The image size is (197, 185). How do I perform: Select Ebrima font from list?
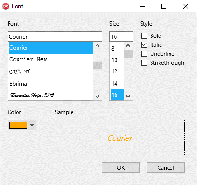51,84
